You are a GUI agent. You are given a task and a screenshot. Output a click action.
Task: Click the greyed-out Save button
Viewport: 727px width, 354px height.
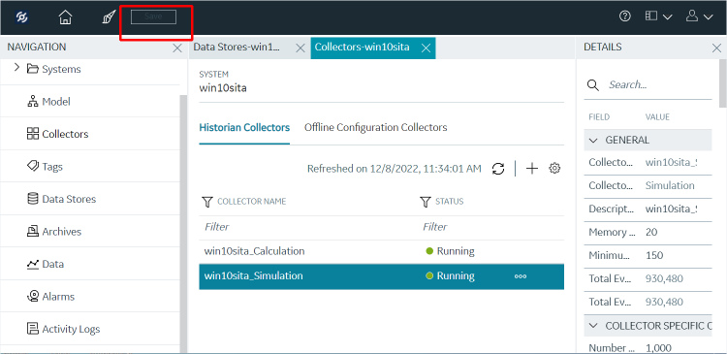pos(153,17)
